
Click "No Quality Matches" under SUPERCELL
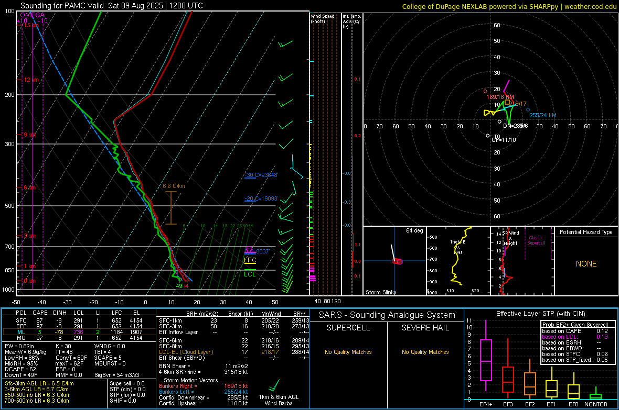click(348, 352)
